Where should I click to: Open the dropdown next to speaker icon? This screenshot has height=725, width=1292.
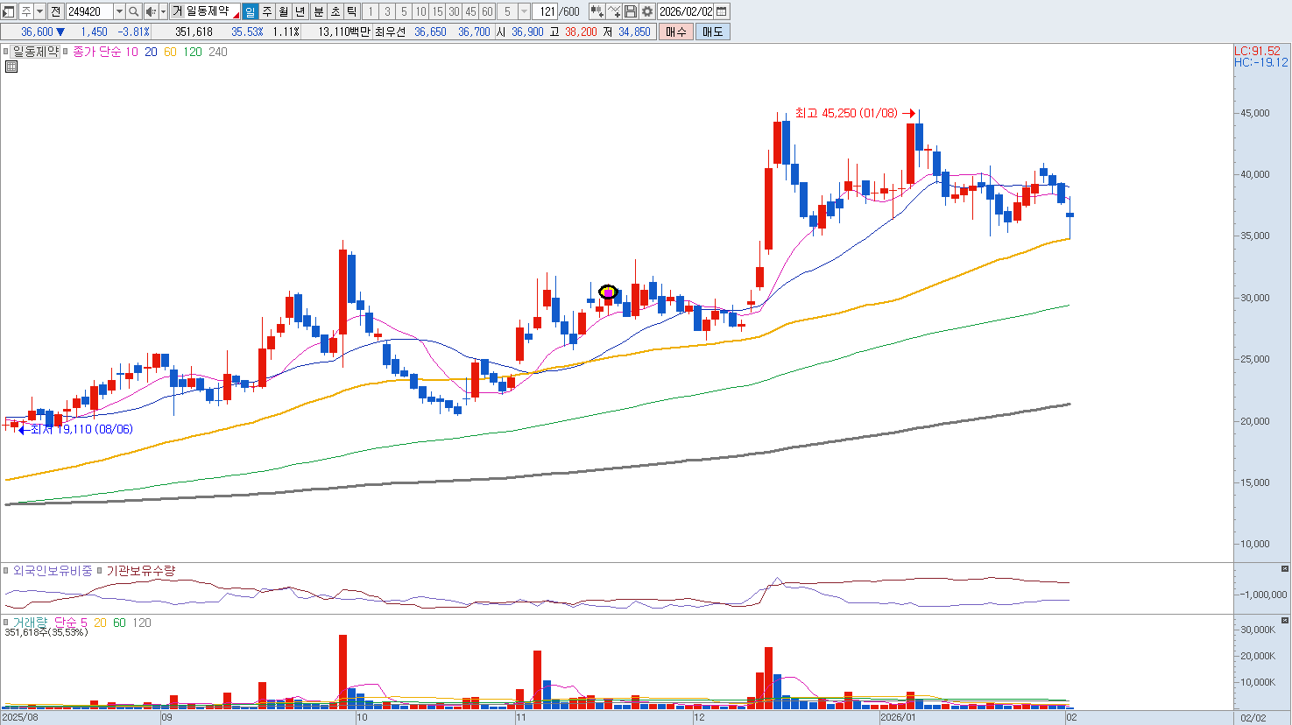pos(163,11)
